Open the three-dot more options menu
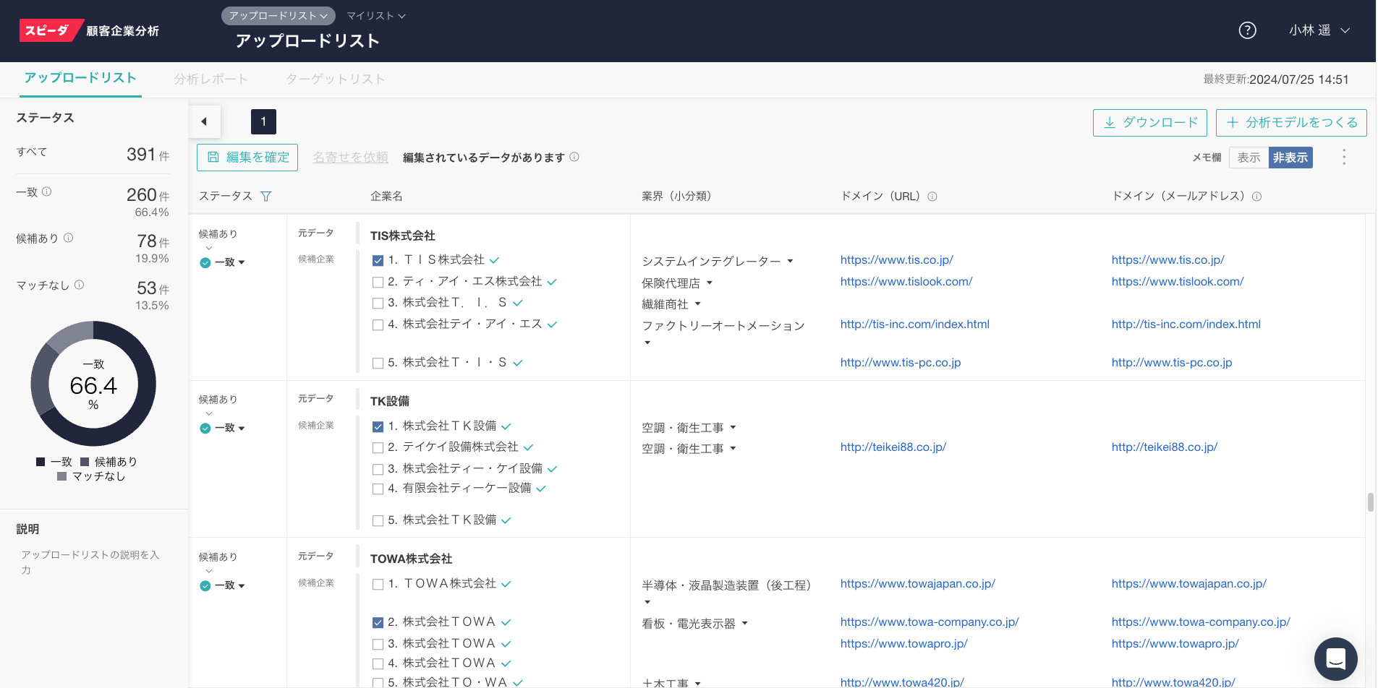Screen dimensions: 1378x688 (x=1344, y=158)
